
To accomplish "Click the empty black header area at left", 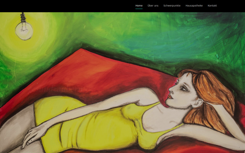I will point(62,6).
